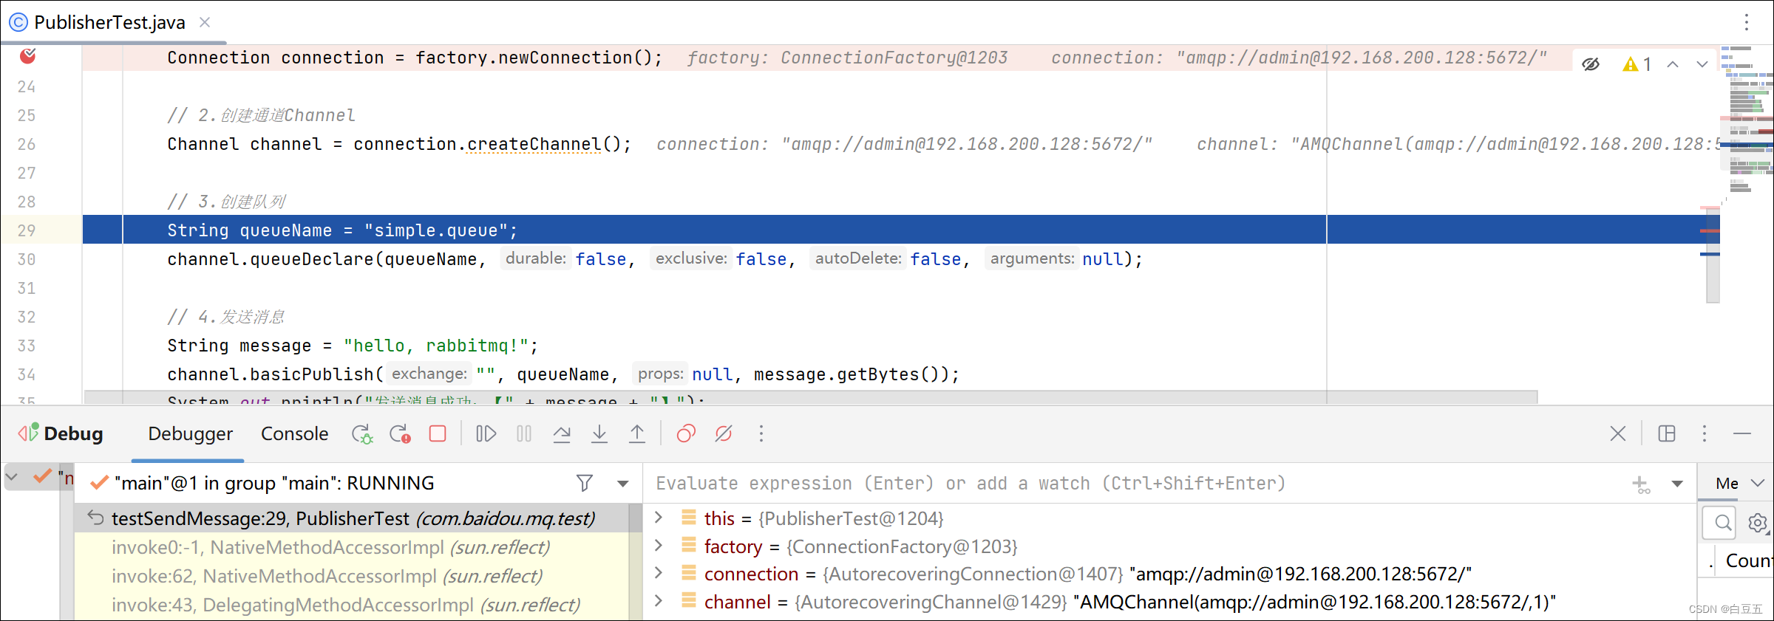The height and width of the screenshot is (621, 1774).
Task: Open the evaluate expression history dropdown
Action: [x=1677, y=484]
